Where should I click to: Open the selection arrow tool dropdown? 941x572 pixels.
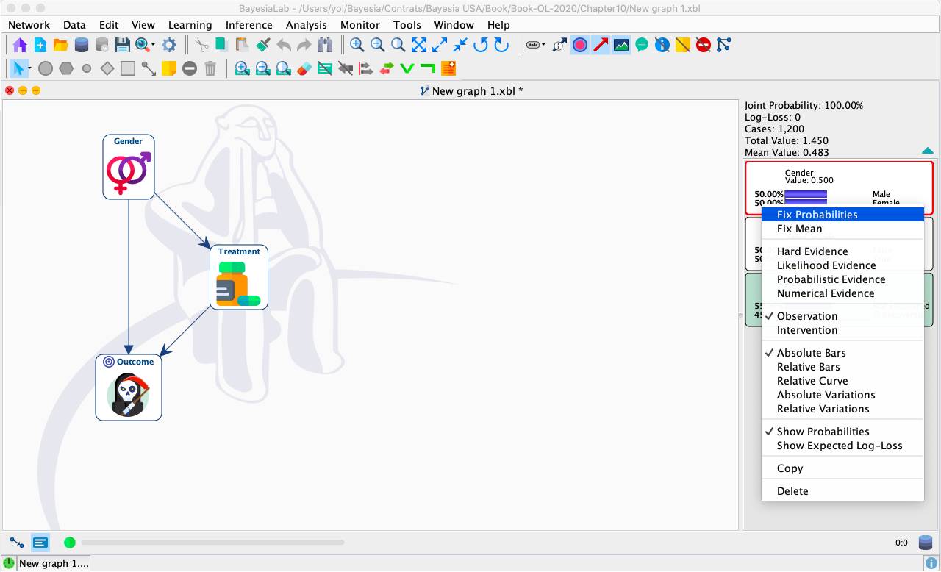pos(29,68)
